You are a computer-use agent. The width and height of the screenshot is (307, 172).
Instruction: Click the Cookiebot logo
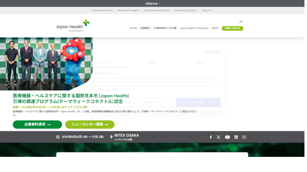213,52
